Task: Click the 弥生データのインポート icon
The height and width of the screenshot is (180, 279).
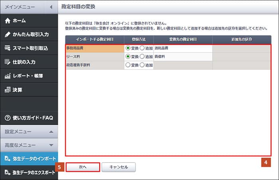Action: [x=7, y=159]
